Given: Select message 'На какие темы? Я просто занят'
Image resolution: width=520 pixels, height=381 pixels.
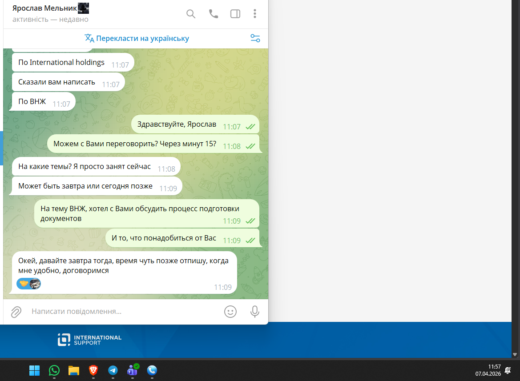Looking at the screenshot, I should pyautogui.click(x=96, y=166).
